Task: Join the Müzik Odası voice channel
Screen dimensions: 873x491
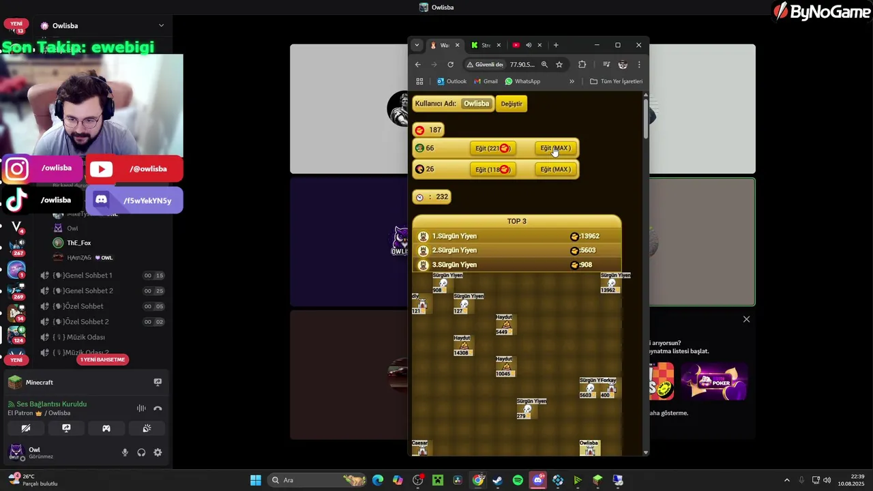Action: point(102,337)
